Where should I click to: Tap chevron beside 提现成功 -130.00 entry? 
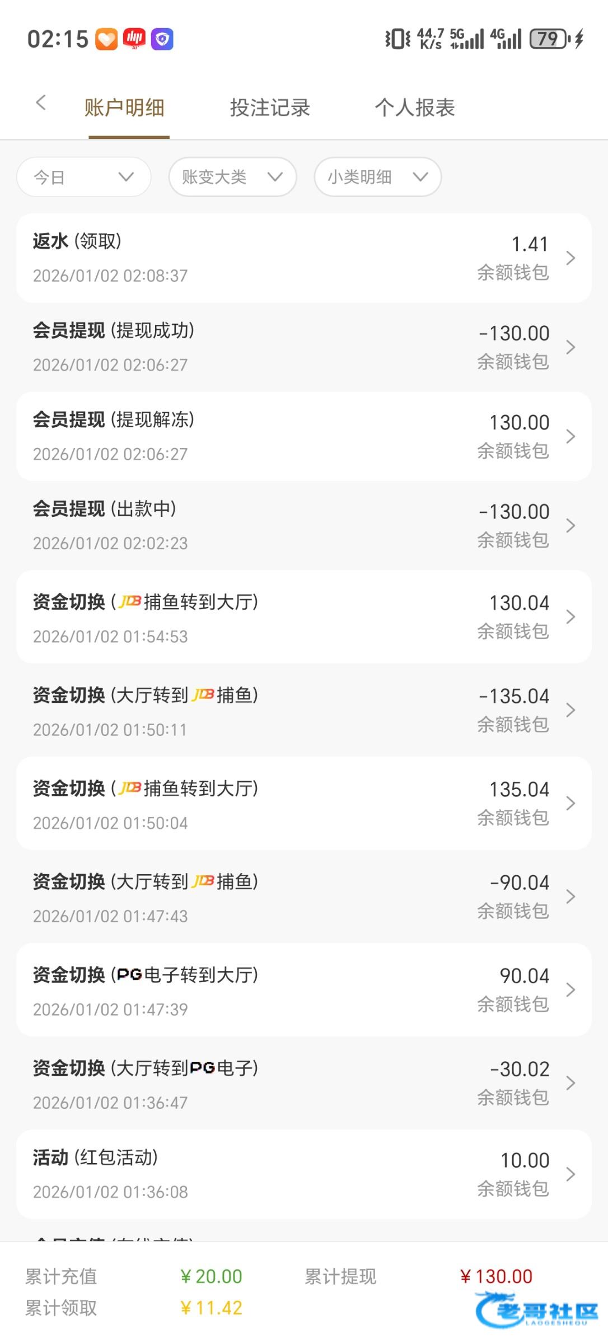pos(570,347)
